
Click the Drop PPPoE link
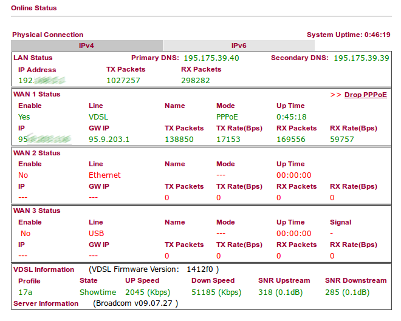(365, 95)
